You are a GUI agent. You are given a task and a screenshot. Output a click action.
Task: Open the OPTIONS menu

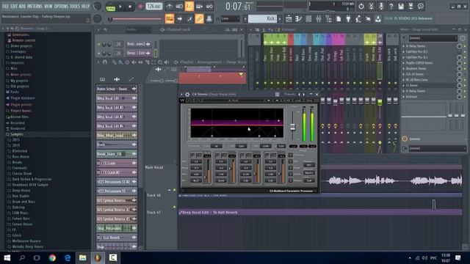point(61,6)
